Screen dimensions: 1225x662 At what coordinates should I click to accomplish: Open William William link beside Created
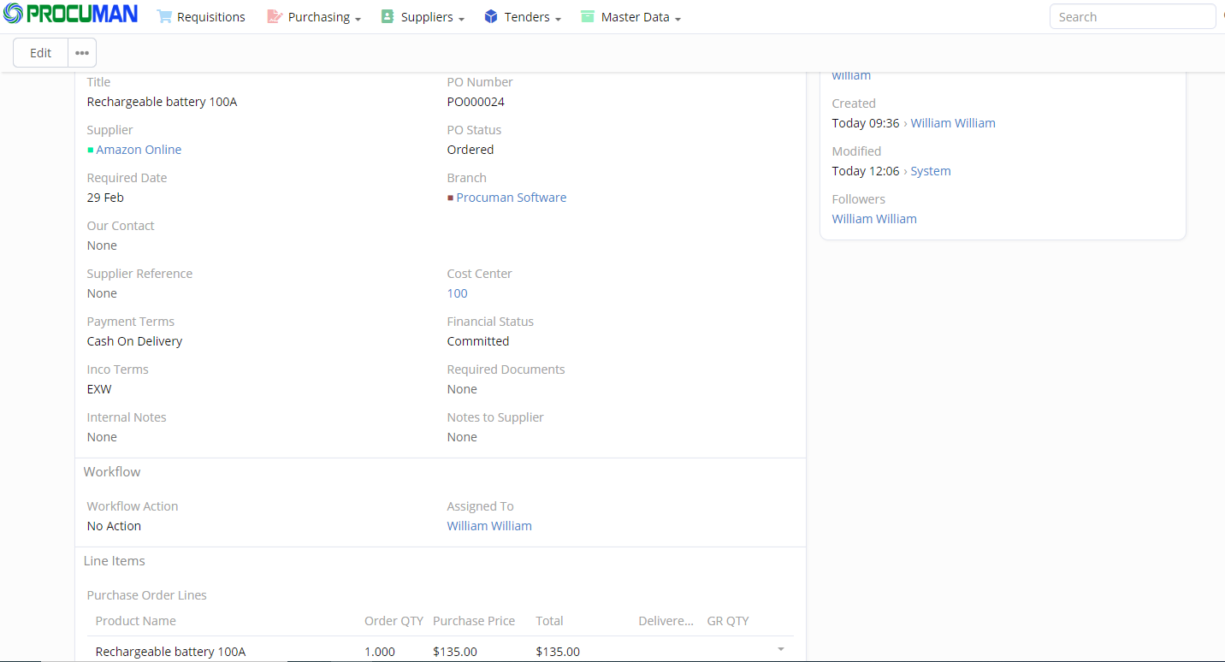coord(953,123)
